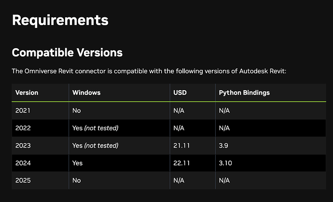
Task: Click Windows "Yes" in the 2024 row
Action: coord(77,163)
